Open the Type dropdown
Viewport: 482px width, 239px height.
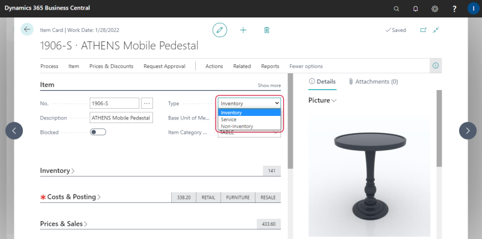(249, 103)
